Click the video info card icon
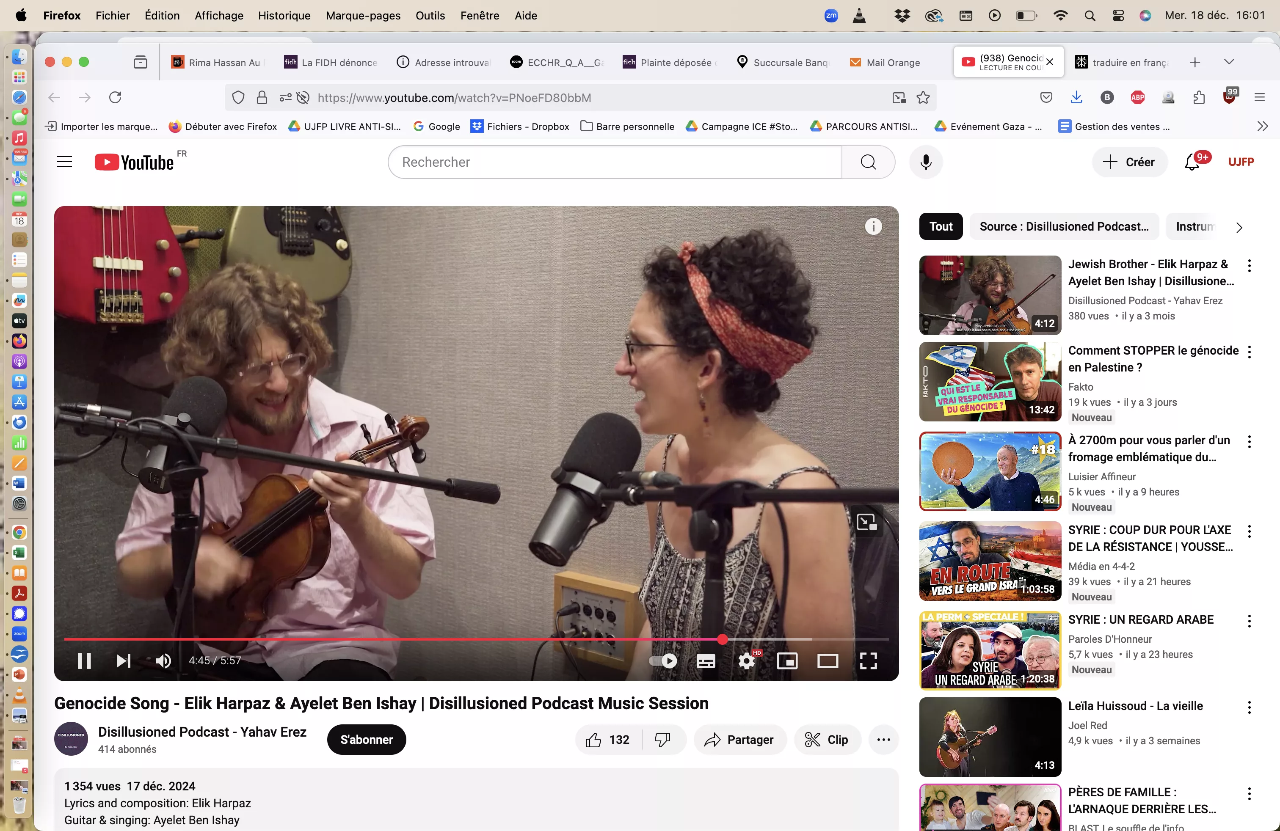The height and width of the screenshot is (831, 1280). 873,227
